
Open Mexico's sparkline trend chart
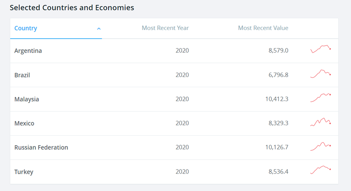point(321,122)
